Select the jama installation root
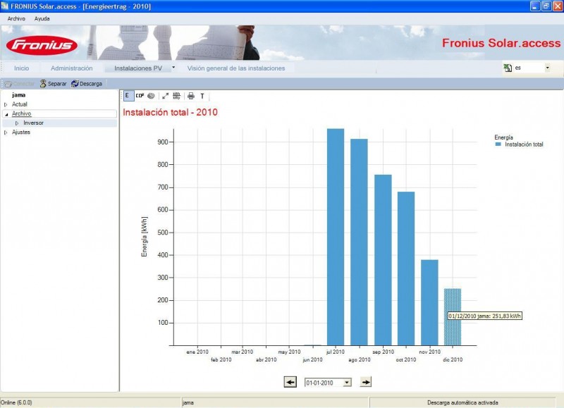This screenshot has width=564, height=408. coord(18,95)
